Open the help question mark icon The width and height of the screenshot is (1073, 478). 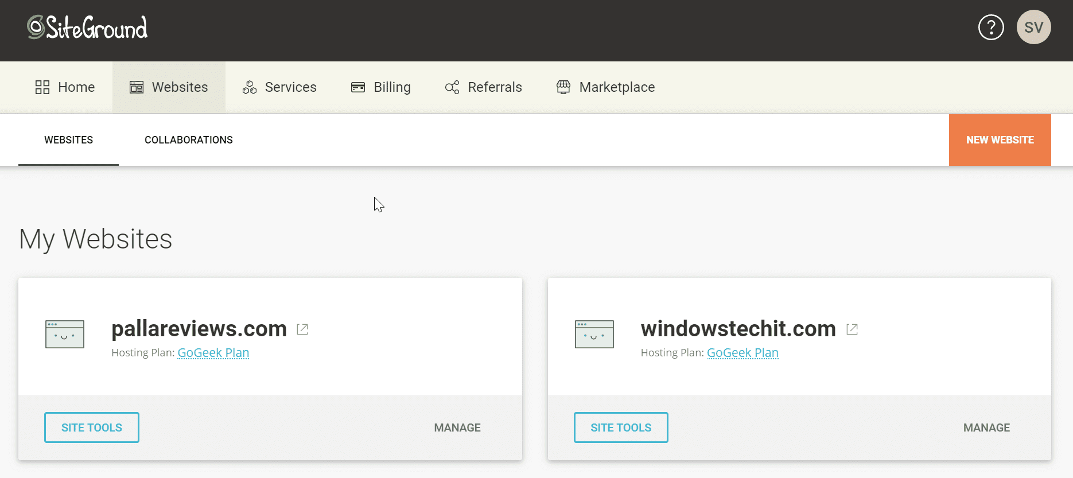(991, 28)
